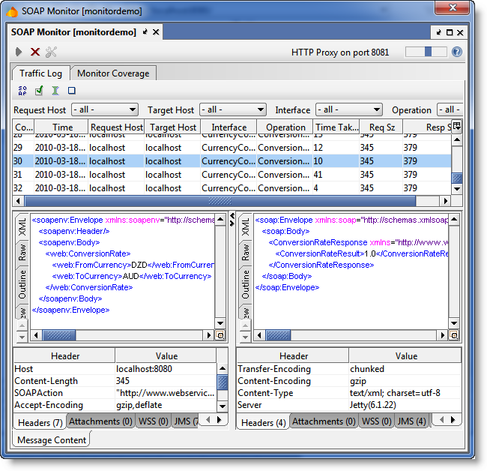This screenshot has height=471, width=487.
Task: Switch to the Traffic Log tab
Action: [40, 73]
